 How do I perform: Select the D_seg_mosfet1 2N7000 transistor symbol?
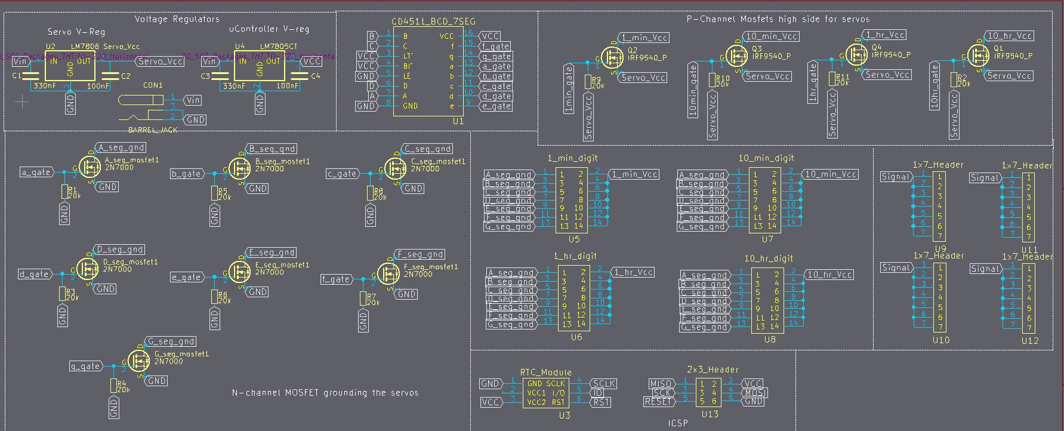[x=88, y=269]
